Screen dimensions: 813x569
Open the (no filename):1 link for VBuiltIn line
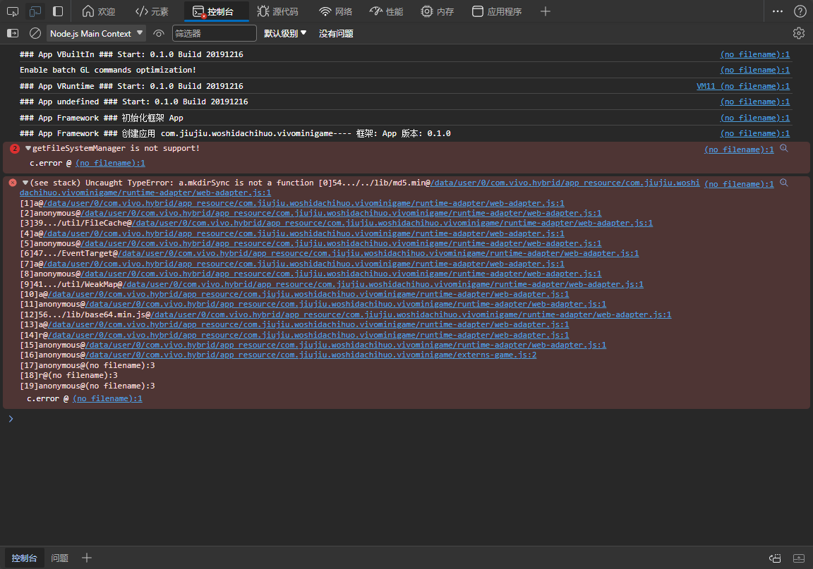coord(755,54)
